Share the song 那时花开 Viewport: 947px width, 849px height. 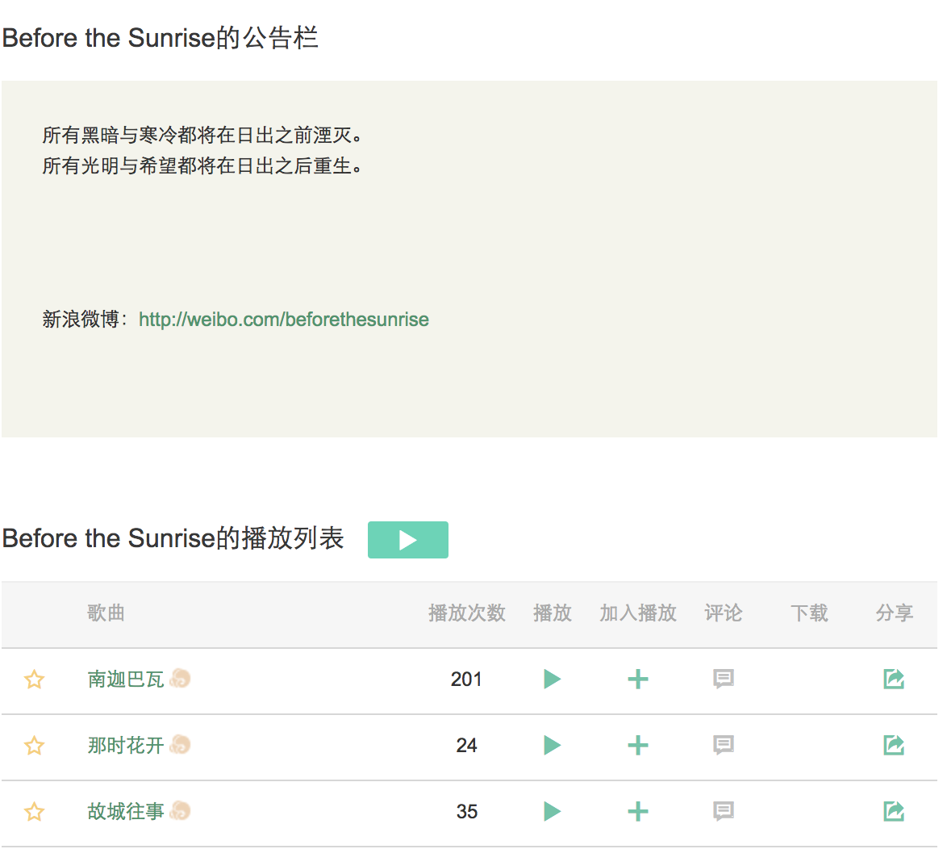click(x=894, y=746)
